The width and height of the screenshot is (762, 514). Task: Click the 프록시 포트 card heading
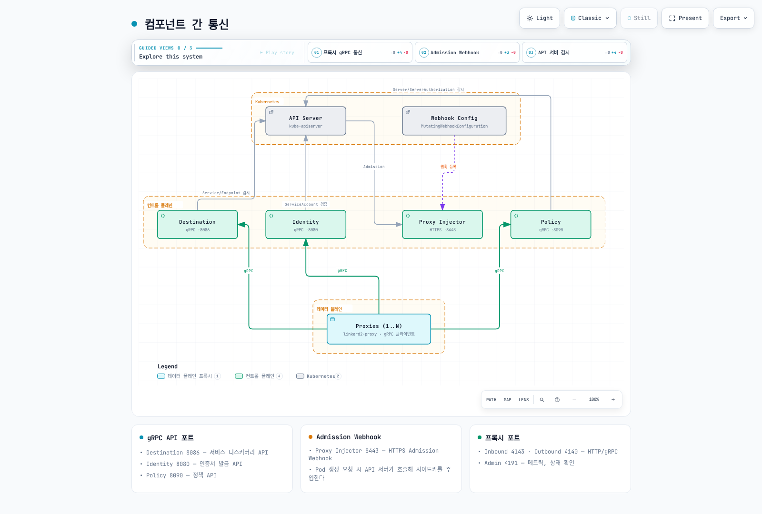502,438
